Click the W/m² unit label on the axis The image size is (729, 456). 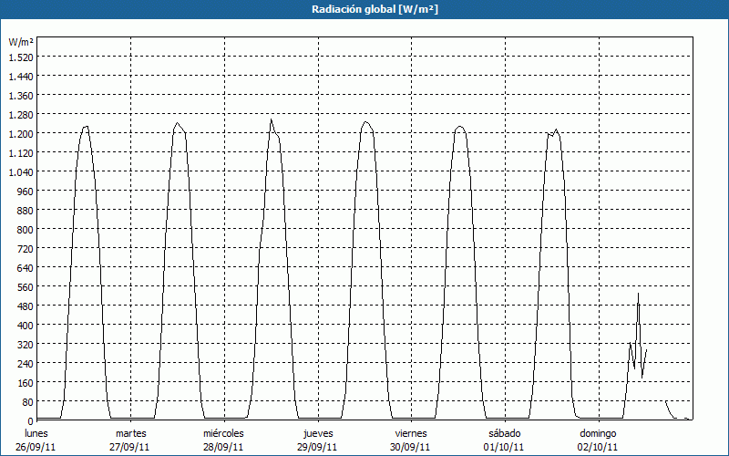[x=21, y=43]
